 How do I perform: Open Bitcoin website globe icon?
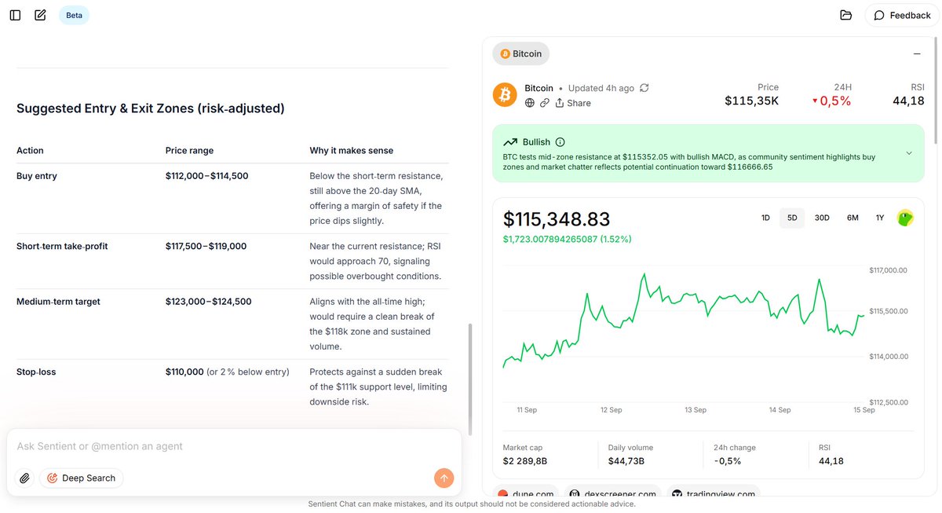click(530, 103)
